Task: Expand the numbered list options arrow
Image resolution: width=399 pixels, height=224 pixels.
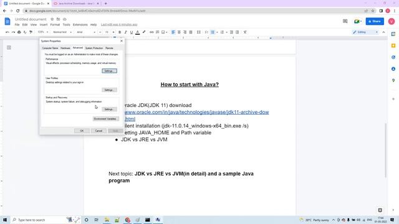Action: [x=226, y=32]
